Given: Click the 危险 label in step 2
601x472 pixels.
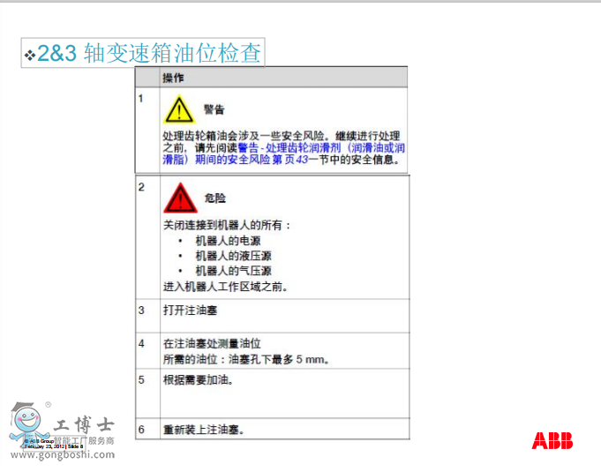Looking at the screenshot, I should [x=214, y=199].
